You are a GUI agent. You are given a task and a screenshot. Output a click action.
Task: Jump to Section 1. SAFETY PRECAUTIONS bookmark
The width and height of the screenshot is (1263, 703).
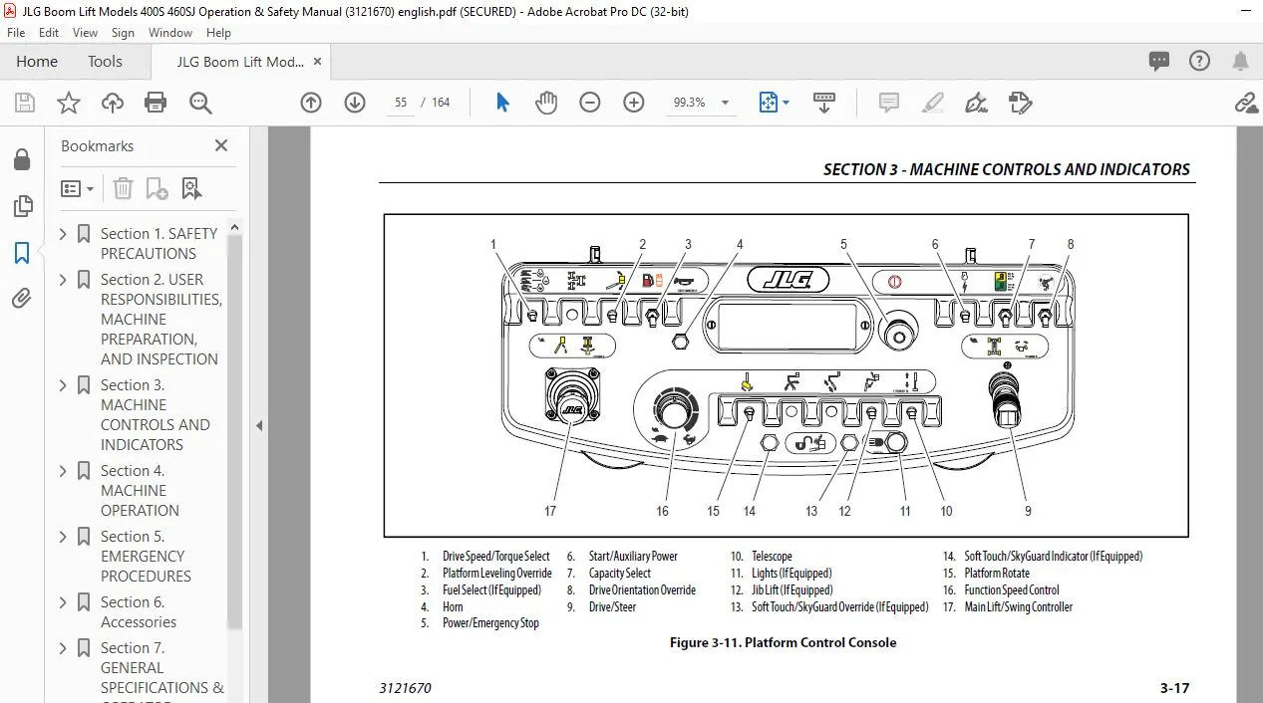point(158,243)
